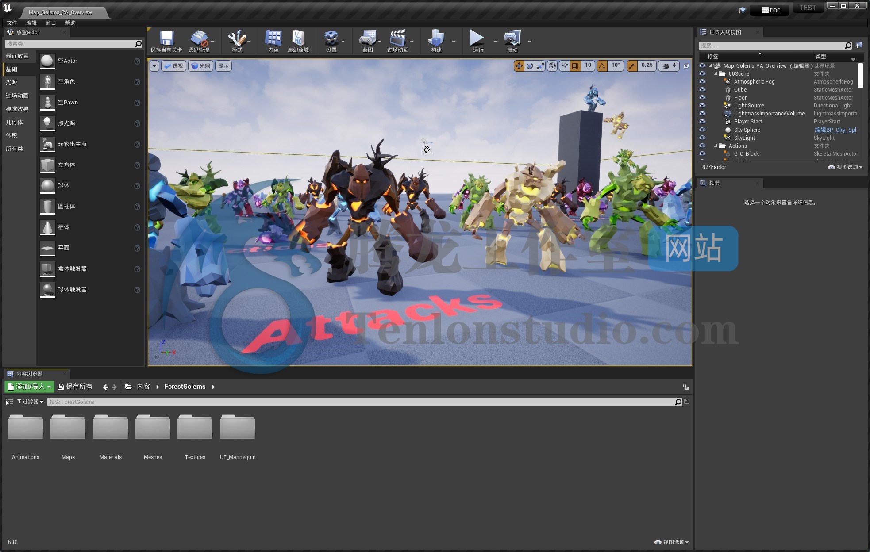
Task: Click 保存所有 button
Action: (75, 387)
